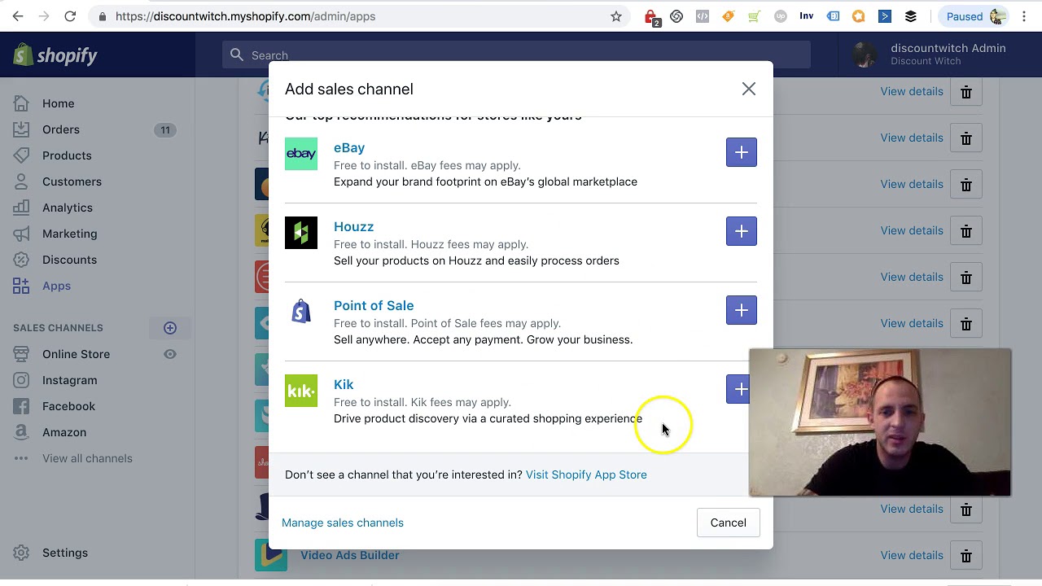The image size is (1042, 586).
Task: Open the Kik channel title link
Action: 344,384
